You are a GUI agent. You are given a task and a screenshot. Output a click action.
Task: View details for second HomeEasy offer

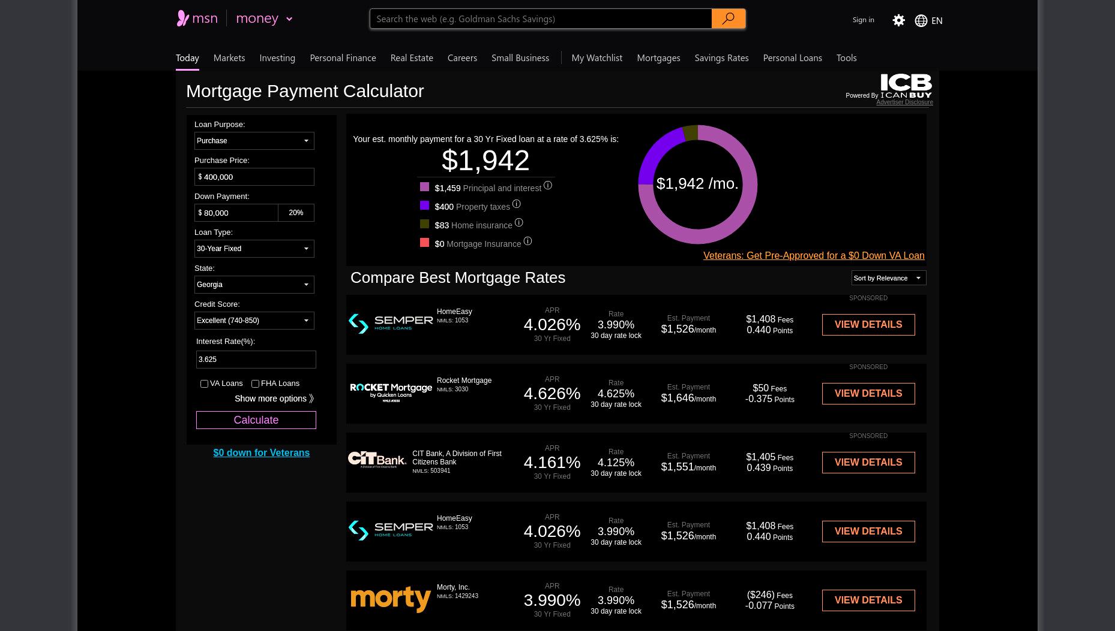pyautogui.click(x=868, y=532)
